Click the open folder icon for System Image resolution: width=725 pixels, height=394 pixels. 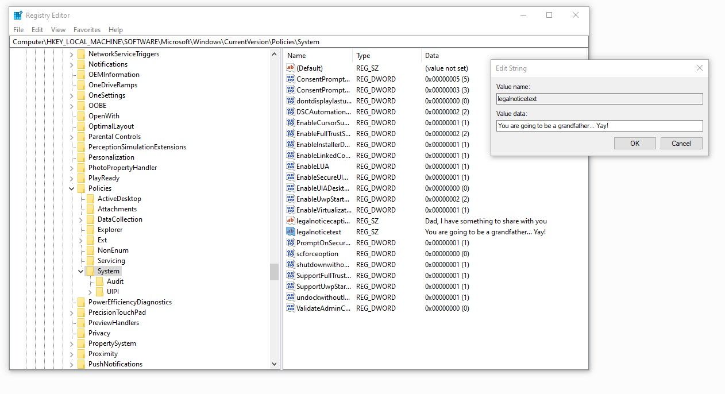(90, 271)
